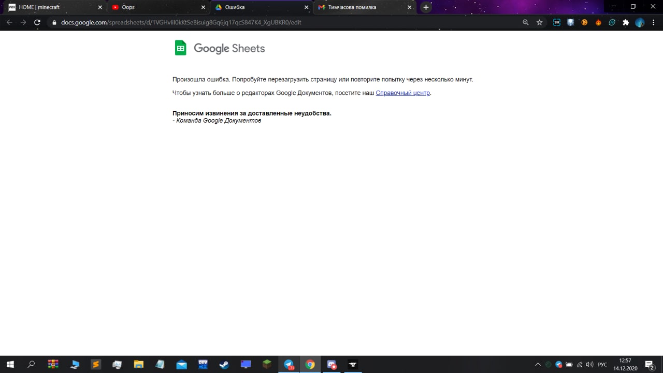Show hidden system tray icons
This screenshot has height=373, width=663.
click(x=538, y=364)
